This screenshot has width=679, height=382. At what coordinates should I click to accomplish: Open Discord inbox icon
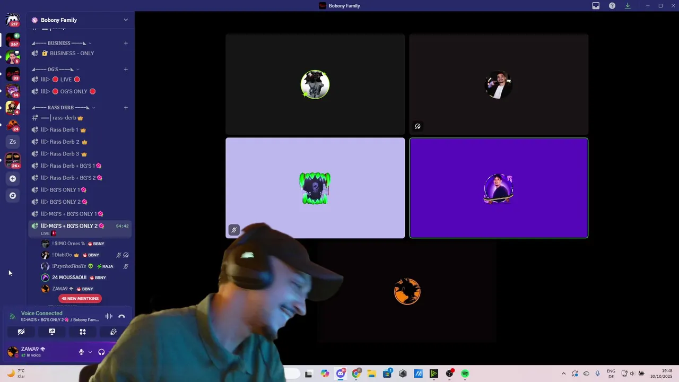pyautogui.click(x=596, y=6)
